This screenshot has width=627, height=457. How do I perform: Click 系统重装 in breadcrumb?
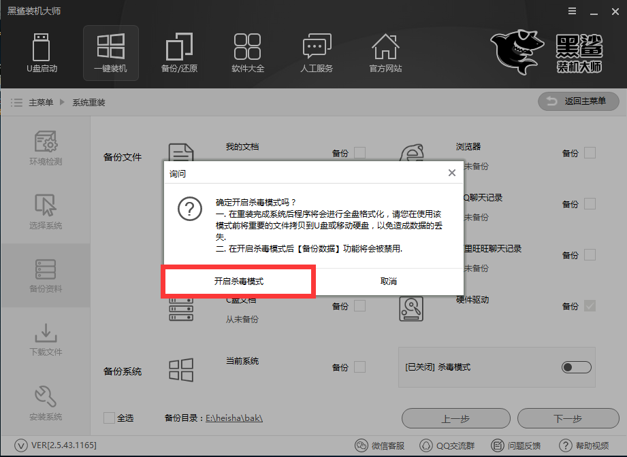coord(89,103)
